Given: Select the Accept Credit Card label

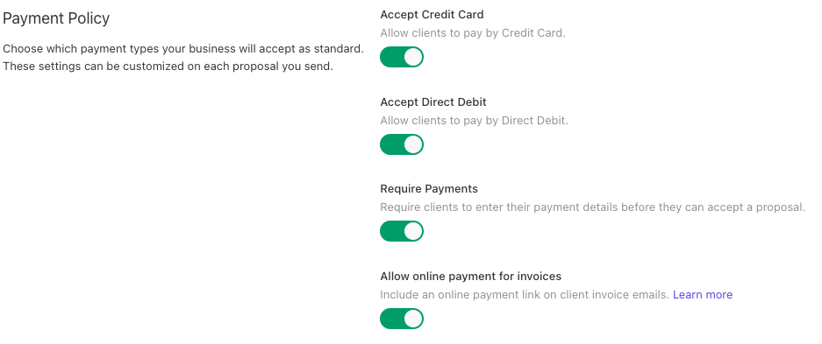Looking at the screenshot, I should [x=432, y=15].
